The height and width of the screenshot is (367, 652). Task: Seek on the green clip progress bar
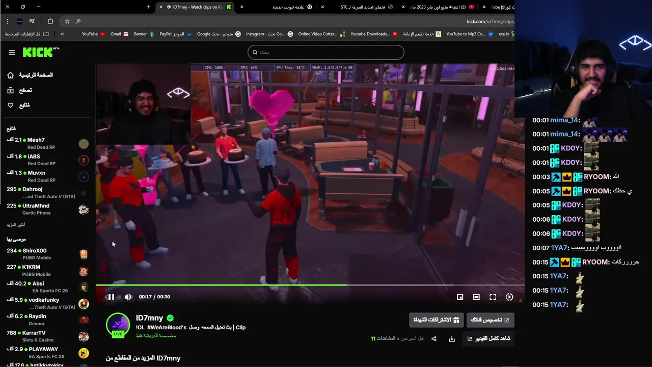pyautogui.click(x=310, y=285)
